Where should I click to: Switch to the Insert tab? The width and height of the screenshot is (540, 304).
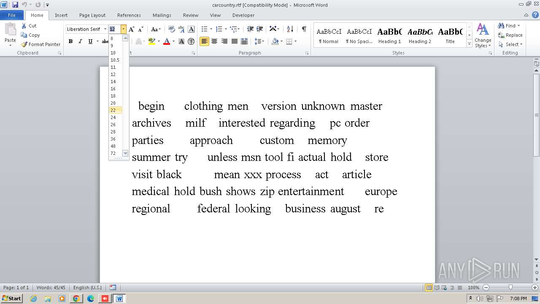point(61,15)
